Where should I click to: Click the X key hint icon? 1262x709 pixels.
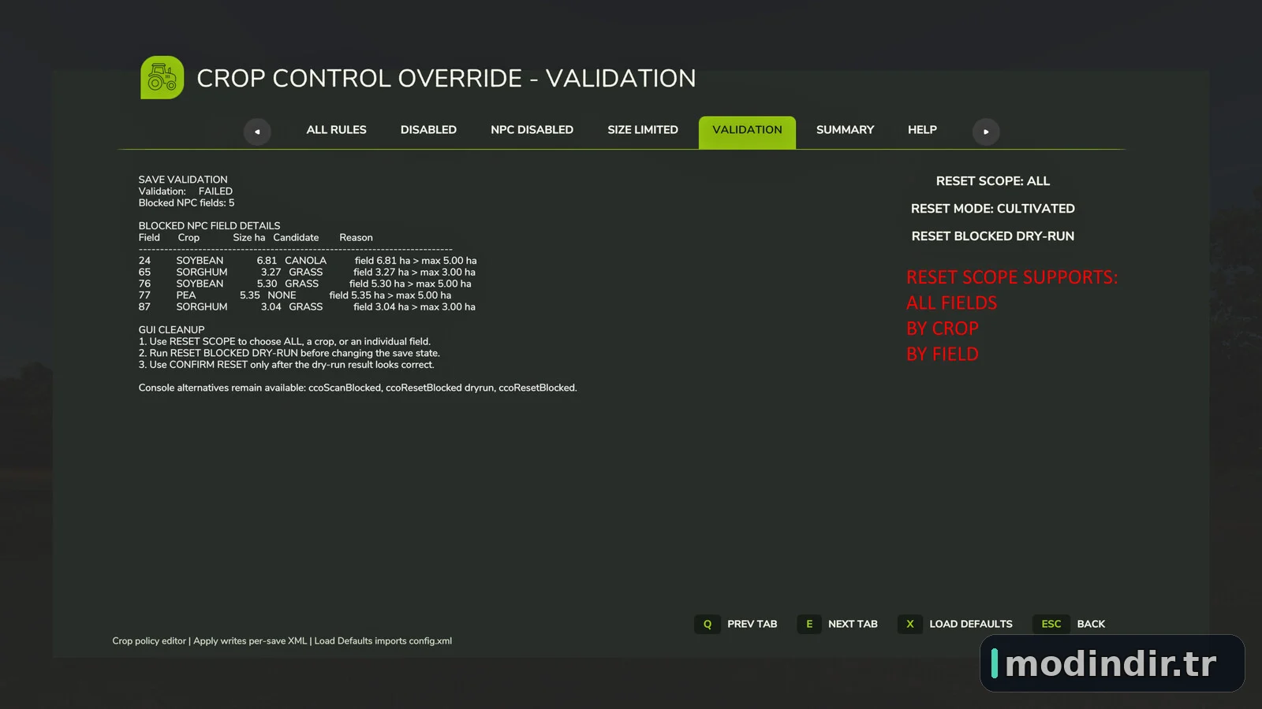tap(910, 624)
